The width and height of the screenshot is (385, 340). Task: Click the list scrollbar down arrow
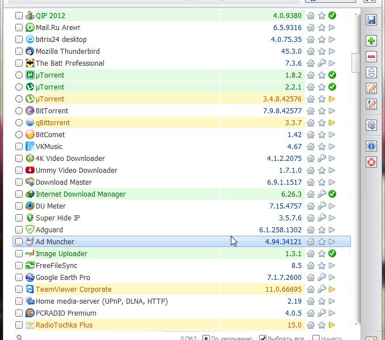pos(356,324)
